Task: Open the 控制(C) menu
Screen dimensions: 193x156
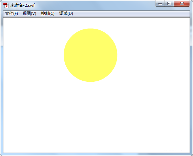Action: (x=47, y=14)
